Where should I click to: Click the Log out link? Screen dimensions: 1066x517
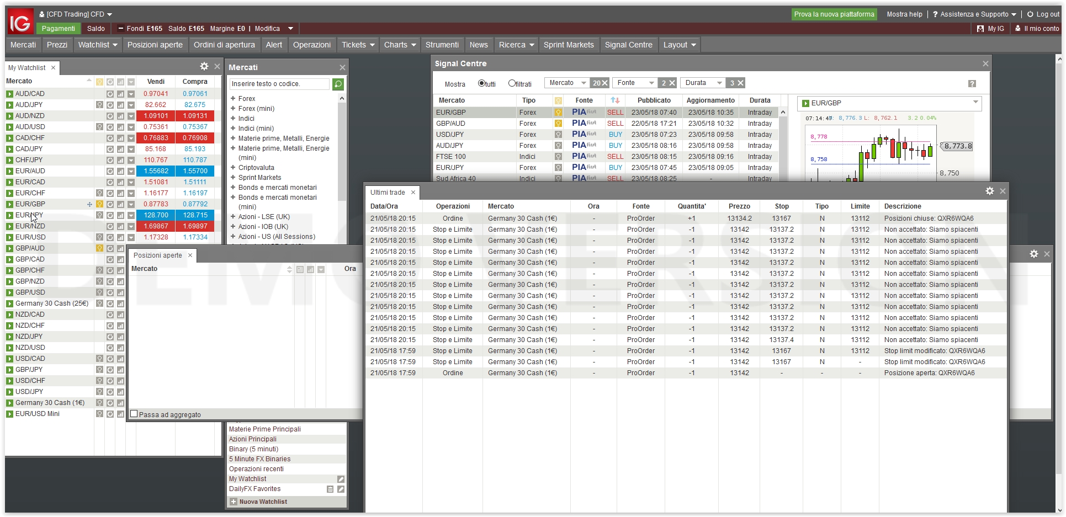point(1043,14)
